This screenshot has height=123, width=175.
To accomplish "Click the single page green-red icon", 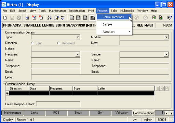I will point(154,18).
